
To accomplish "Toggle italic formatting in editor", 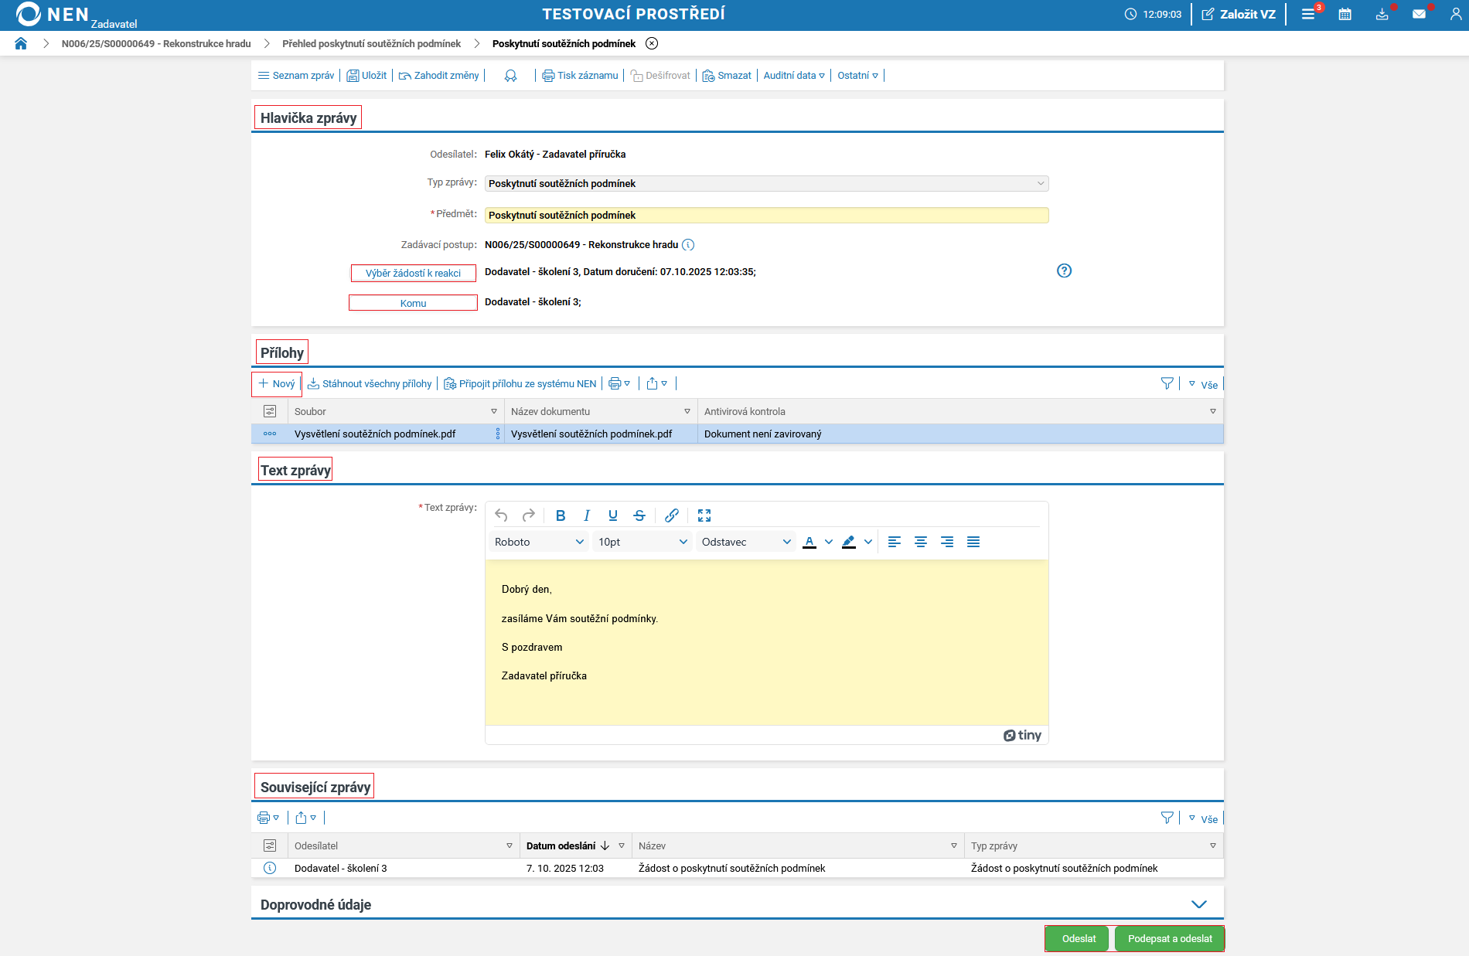I will coord(587,515).
